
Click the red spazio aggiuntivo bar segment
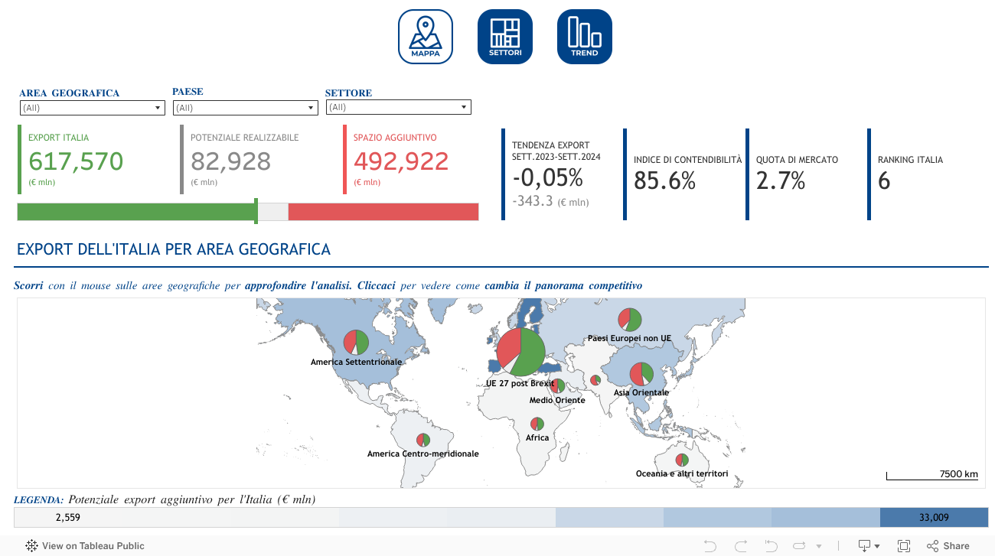[x=383, y=212]
